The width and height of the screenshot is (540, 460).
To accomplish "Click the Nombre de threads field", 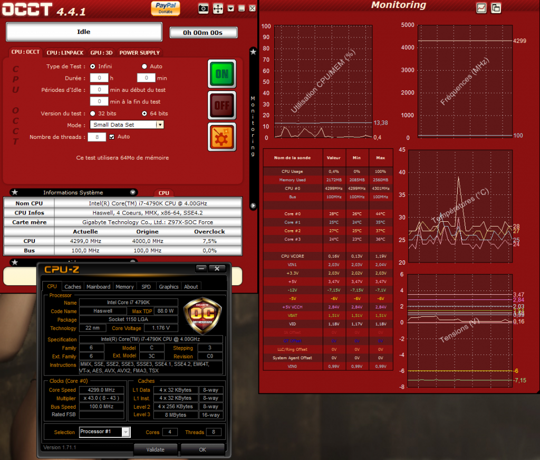I will [x=97, y=137].
